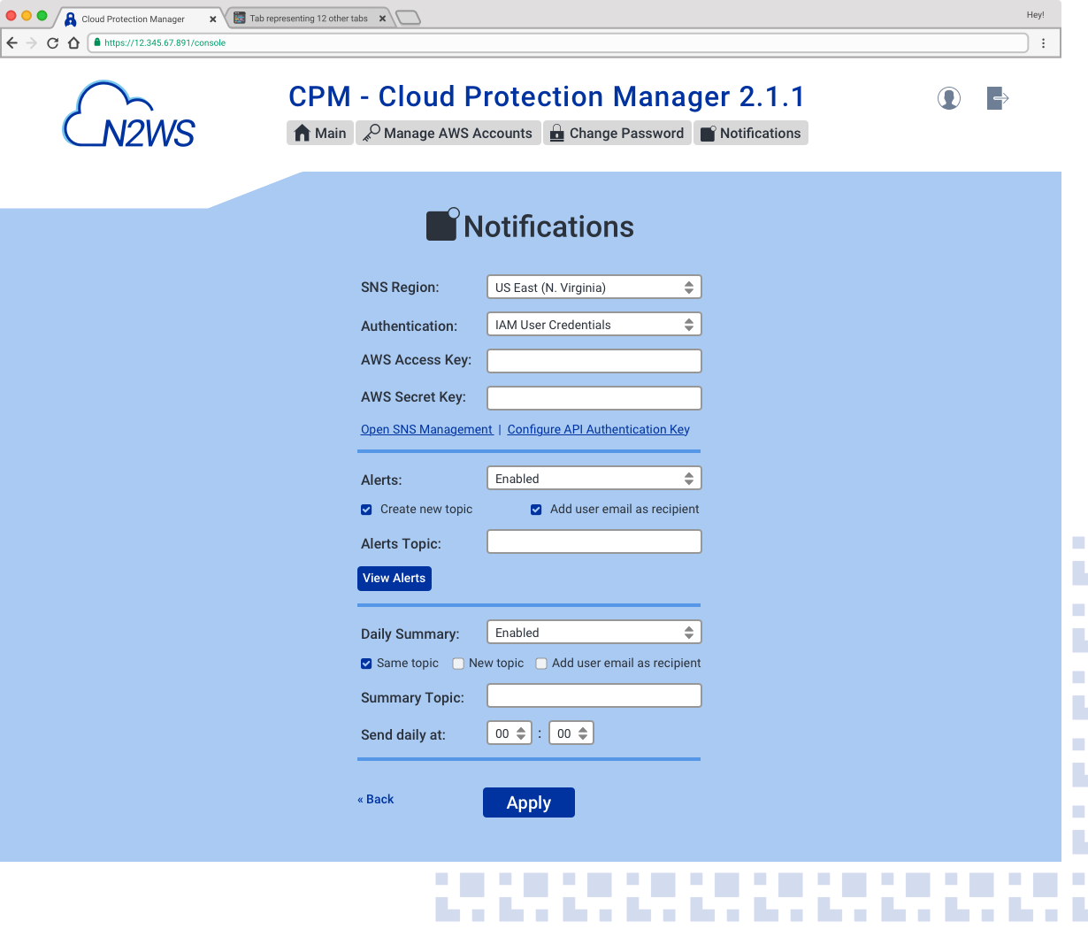Screen dimensions: 1088x929
Task: Click the Notifications heading icon
Action: point(443,225)
